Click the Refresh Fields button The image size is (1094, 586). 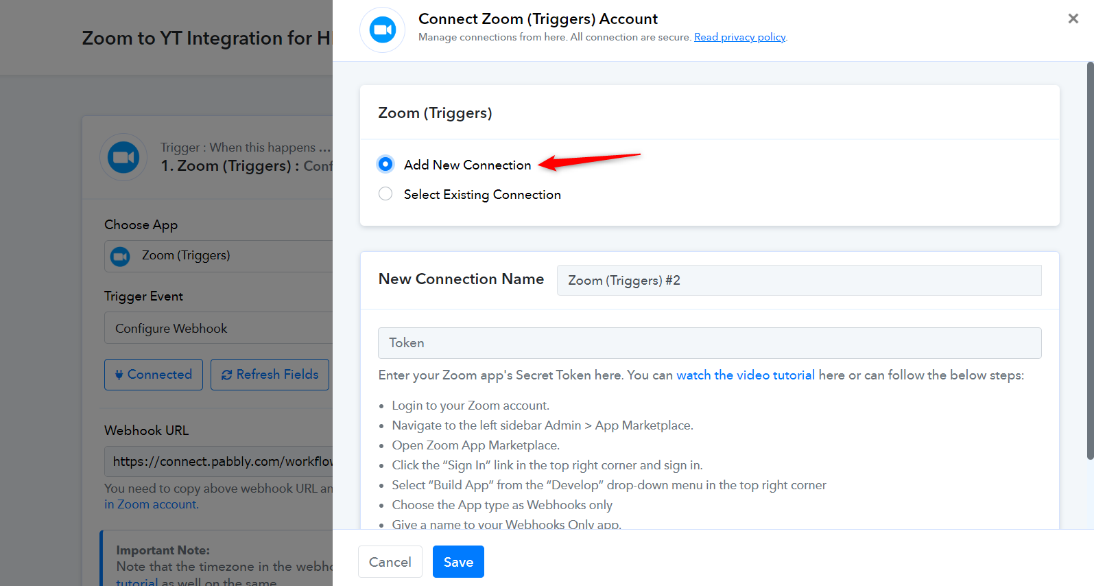270,375
